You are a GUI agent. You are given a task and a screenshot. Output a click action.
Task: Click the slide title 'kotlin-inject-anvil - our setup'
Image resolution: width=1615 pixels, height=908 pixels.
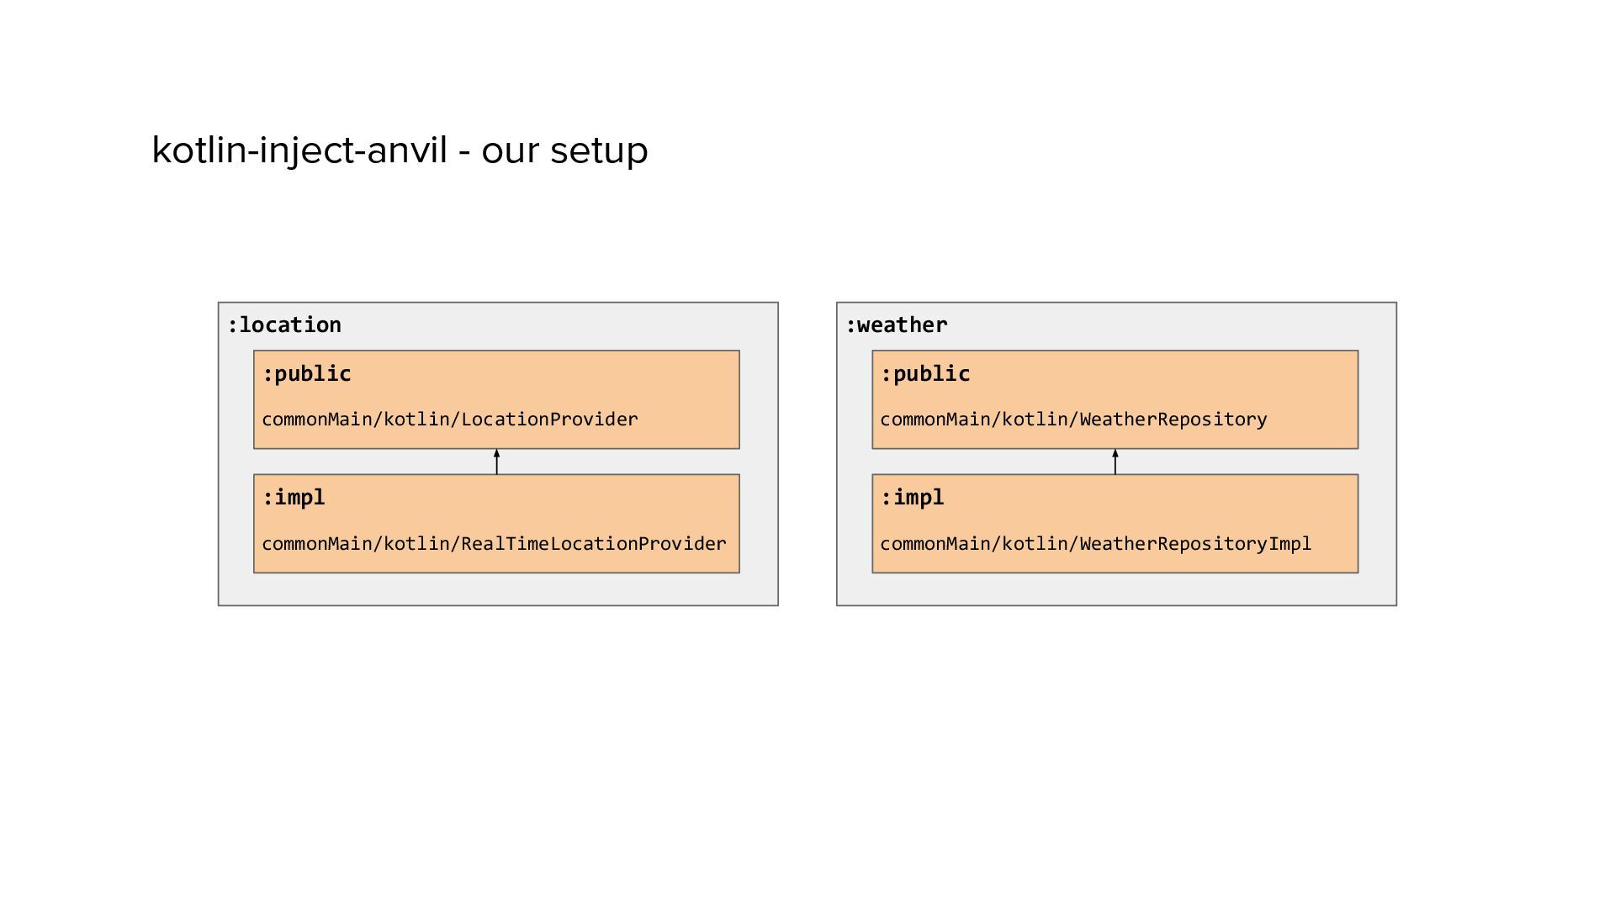tap(400, 150)
